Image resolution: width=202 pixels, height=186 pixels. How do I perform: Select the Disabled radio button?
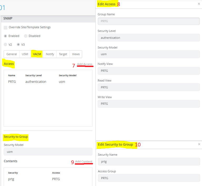(26, 36)
